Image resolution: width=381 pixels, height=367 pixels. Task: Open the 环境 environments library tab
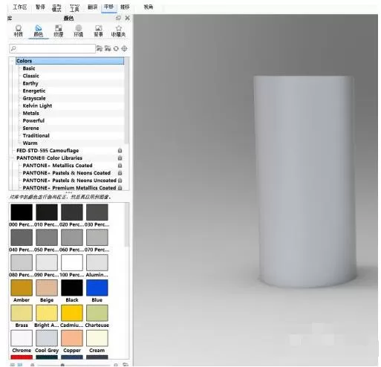point(78,31)
